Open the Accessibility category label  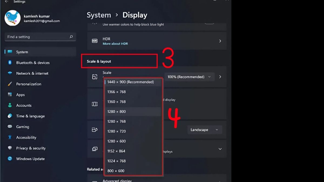(x=26, y=138)
